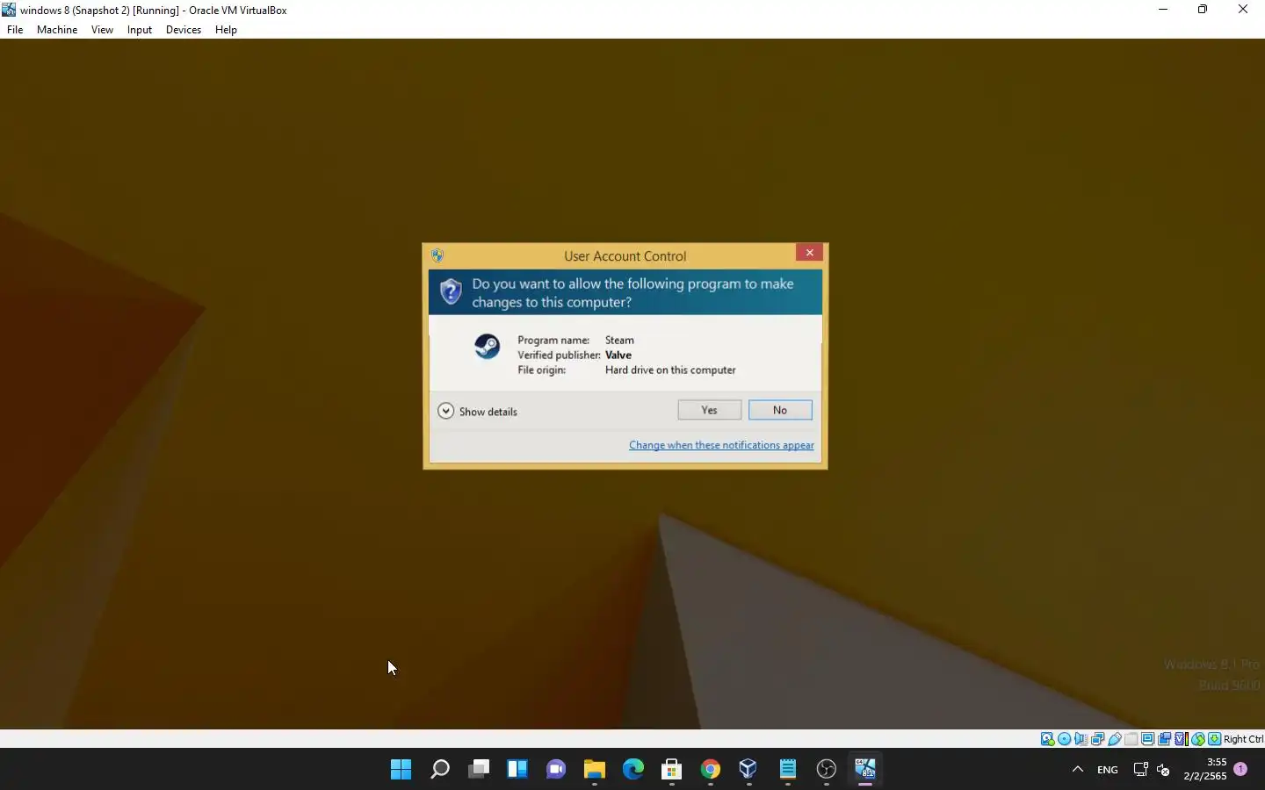Close the User Account Control dialog
This screenshot has height=790, width=1265.
point(809,253)
